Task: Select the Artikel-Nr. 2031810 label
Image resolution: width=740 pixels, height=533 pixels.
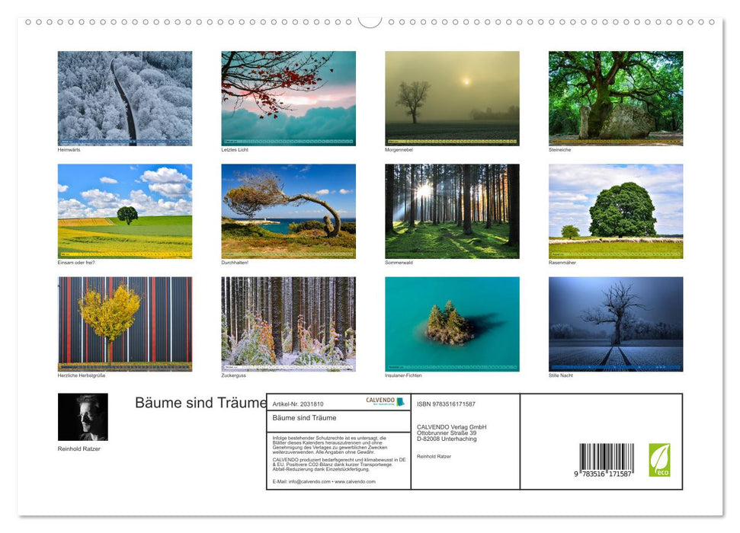Action: (x=299, y=402)
